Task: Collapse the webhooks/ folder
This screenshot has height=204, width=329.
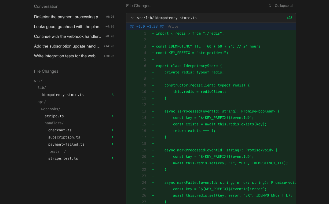Action: [x=50, y=109]
